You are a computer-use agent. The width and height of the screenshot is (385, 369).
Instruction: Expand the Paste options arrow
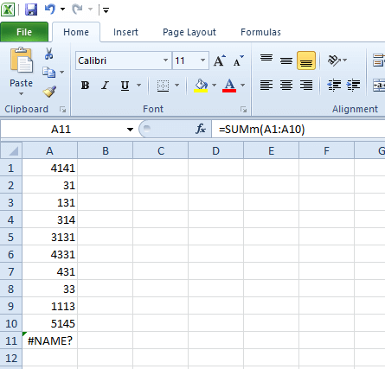[x=21, y=93]
